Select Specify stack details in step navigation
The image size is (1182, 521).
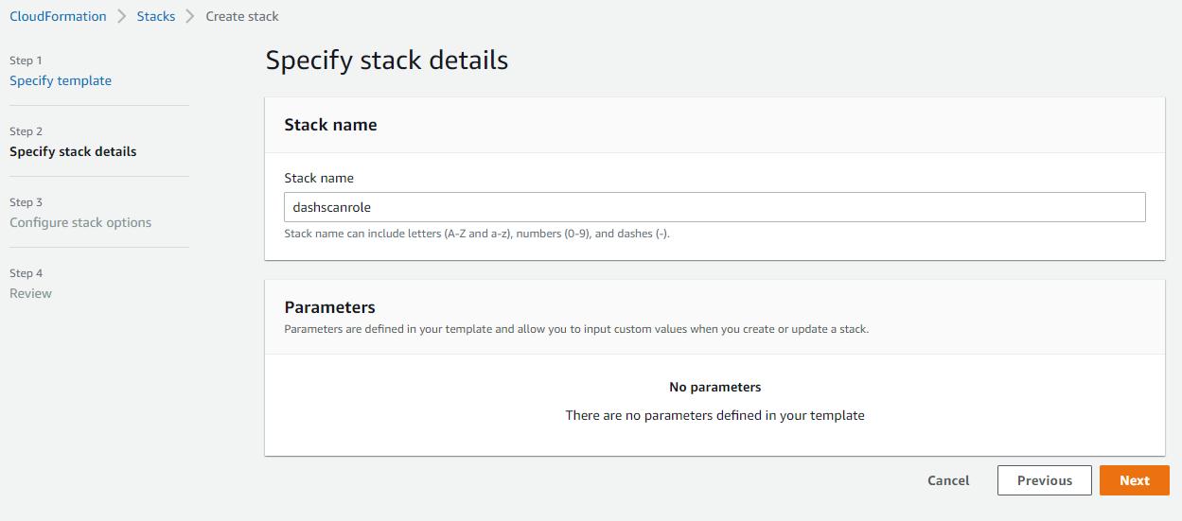pos(73,151)
